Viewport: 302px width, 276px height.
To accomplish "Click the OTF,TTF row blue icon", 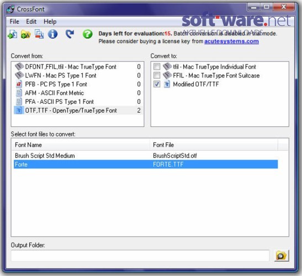I will click(x=19, y=110).
